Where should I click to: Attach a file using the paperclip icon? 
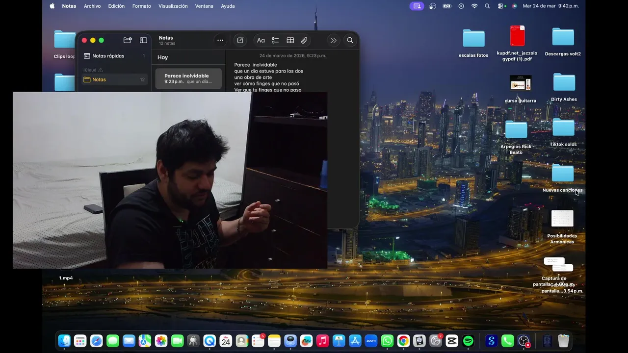tap(304, 40)
